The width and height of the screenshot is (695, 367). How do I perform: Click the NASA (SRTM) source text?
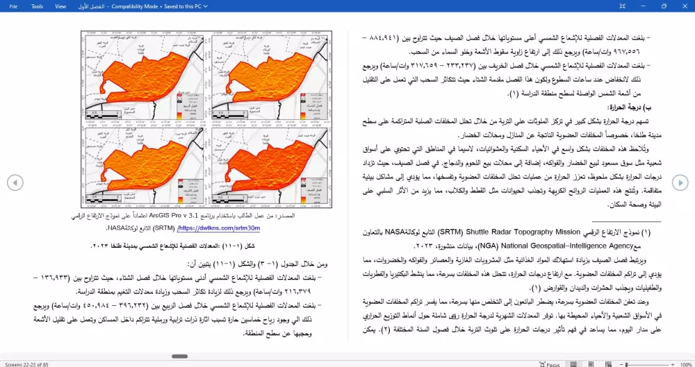[140, 228]
